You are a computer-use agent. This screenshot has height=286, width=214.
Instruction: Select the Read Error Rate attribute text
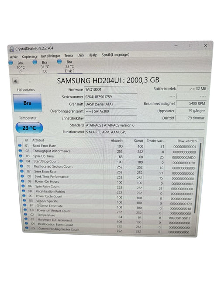pos(44,146)
